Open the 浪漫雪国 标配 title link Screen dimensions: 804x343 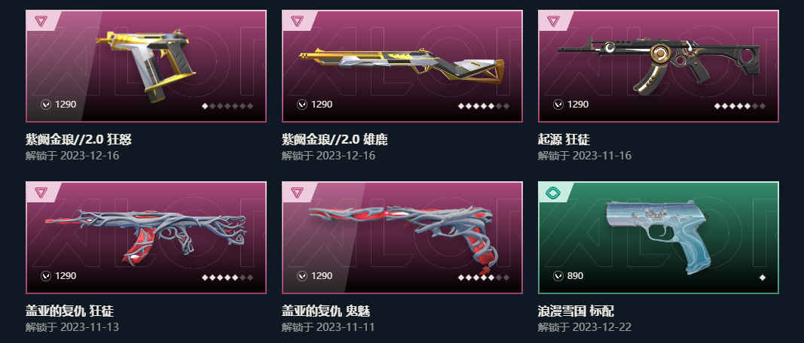tap(576, 311)
